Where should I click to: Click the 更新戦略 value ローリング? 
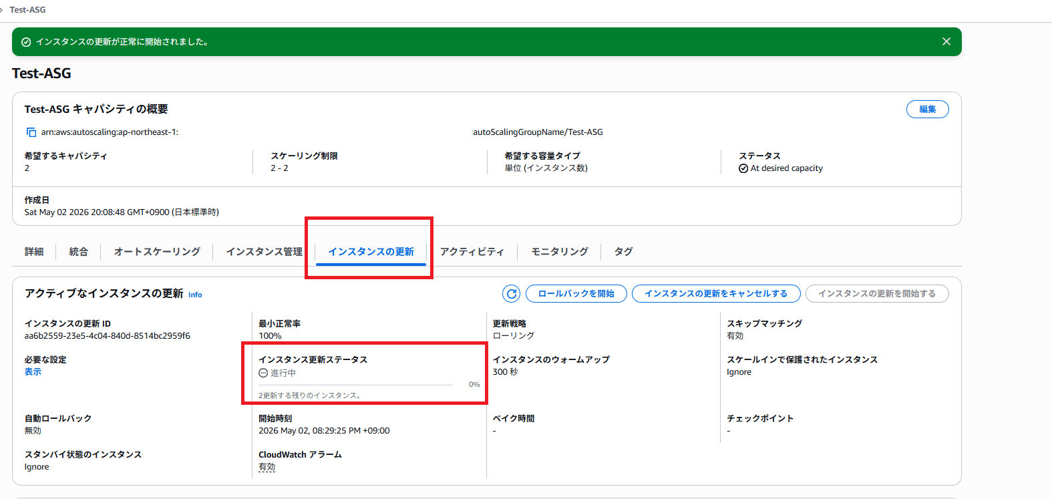pyautogui.click(x=513, y=335)
